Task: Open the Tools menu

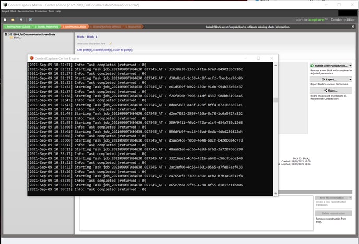Action: click(x=51, y=11)
